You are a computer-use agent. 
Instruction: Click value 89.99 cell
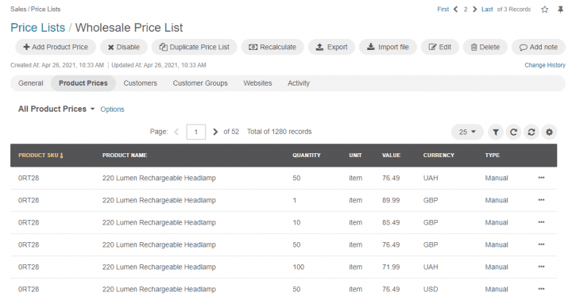coord(391,200)
